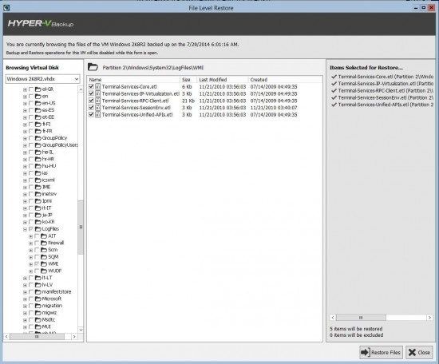Image resolution: width=439 pixels, height=364 pixels.
Task: Click the LogFiles folder icon
Action: (38, 229)
